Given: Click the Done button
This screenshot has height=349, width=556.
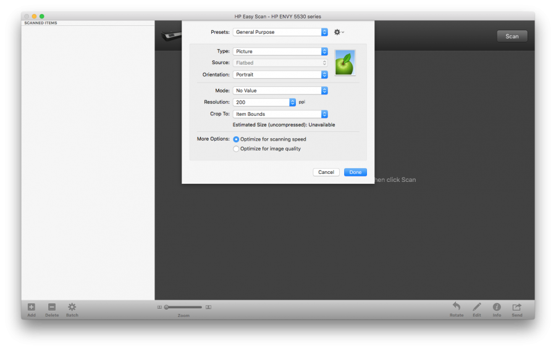Looking at the screenshot, I should [355, 173].
